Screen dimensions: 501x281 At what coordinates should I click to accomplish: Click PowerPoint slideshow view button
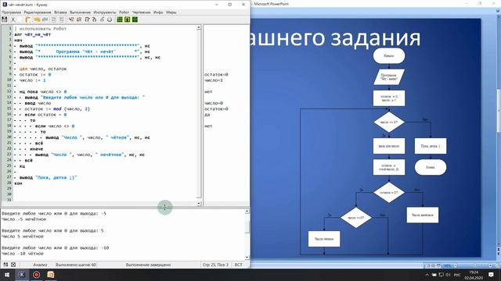click(x=438, y=265)
